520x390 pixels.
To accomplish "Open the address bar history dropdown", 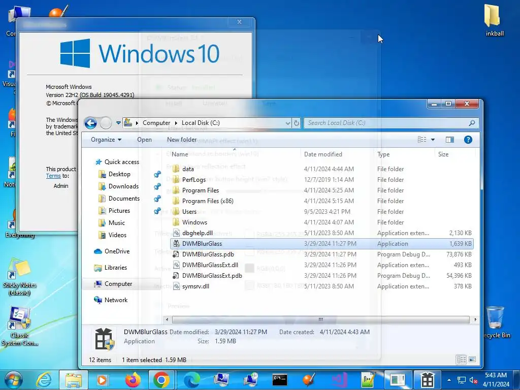I will click(287, 123).
